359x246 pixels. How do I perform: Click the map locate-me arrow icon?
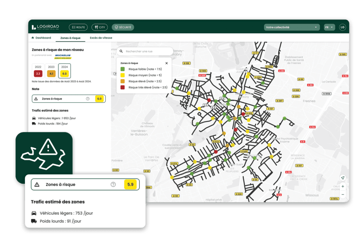coord(343,178)
